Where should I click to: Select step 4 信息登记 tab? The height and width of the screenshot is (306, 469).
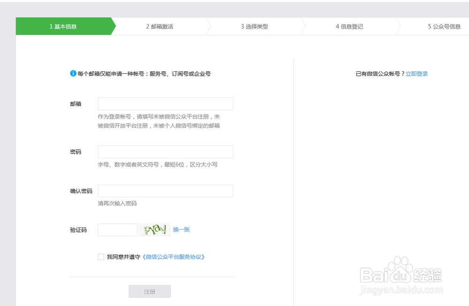coord(349,26)
